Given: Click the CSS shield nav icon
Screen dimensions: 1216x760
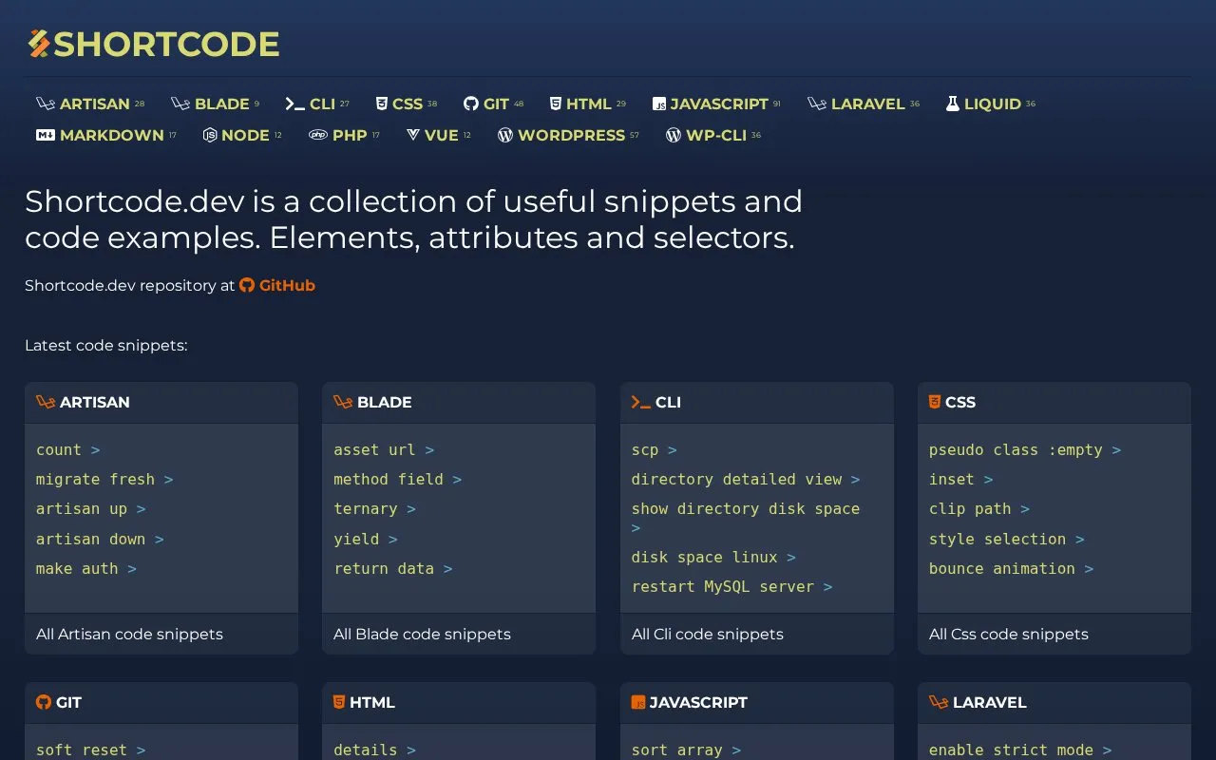Looking at the screenshot, I should [382, 104].
